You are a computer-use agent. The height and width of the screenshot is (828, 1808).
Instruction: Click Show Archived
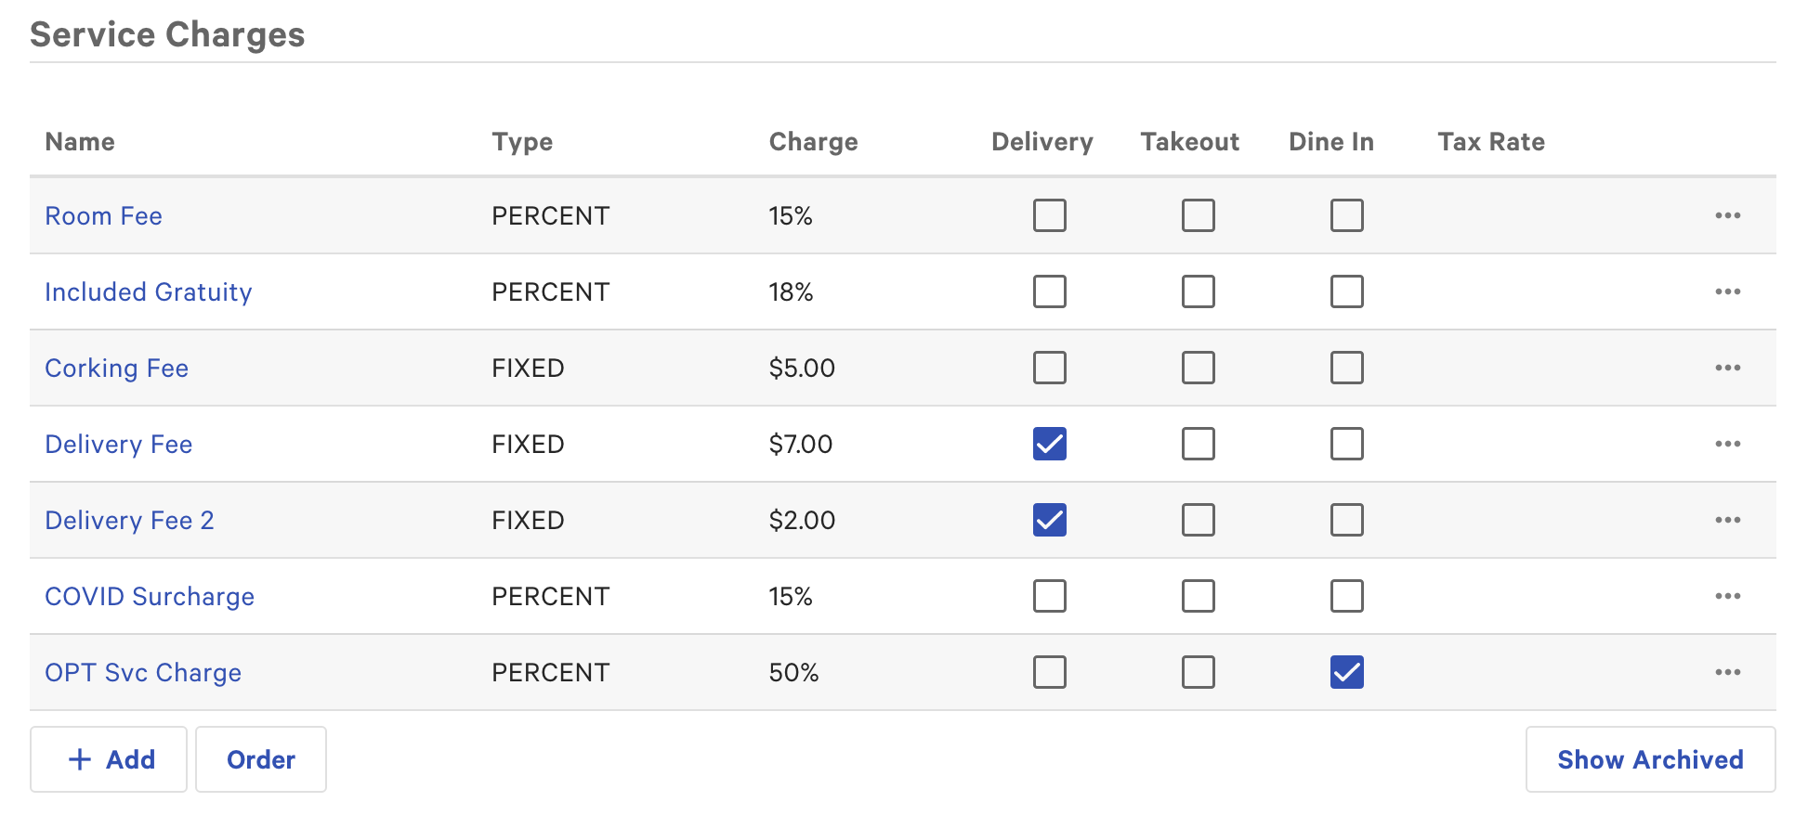[x=1650, y=759]
